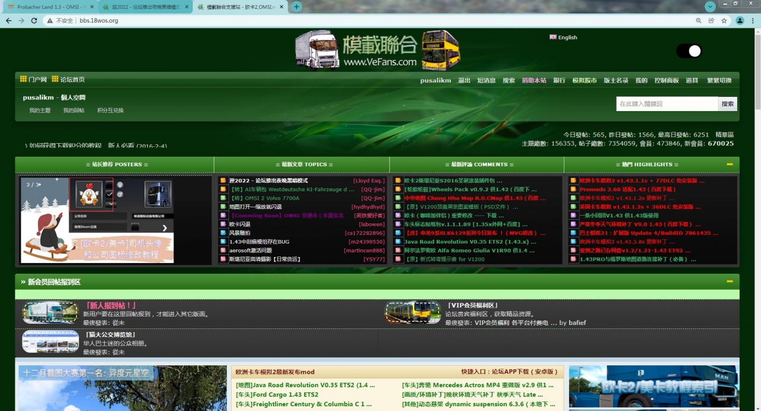Open 模拟股市 stock market page
The width and height of the screenshot is (761, 411).
pos(585,80)
